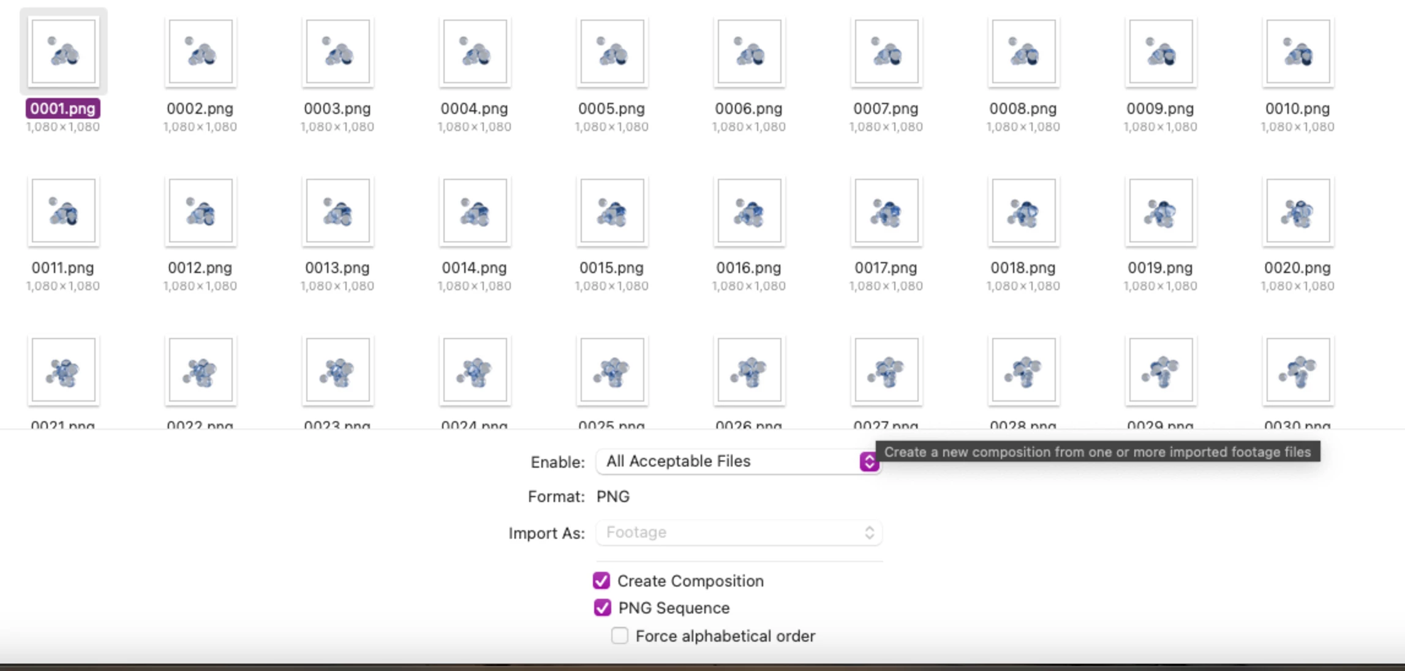1405x671 pixels.
Task: Disable the PNG Sequence checkbox
Action: point(602,607)
